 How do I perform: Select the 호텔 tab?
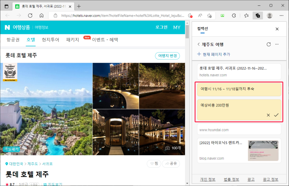click(31, 40)
